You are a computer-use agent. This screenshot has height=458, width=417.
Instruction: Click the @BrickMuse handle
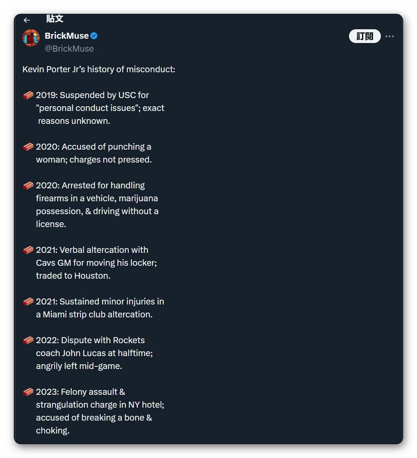coord(69,49)
